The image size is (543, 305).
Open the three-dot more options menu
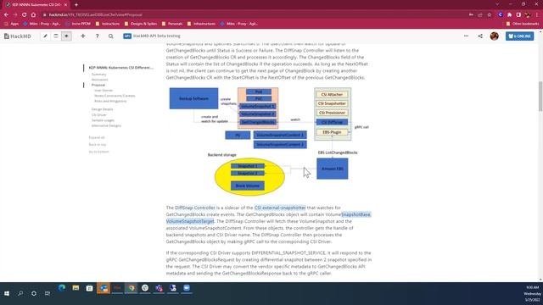tap(466, 36)
